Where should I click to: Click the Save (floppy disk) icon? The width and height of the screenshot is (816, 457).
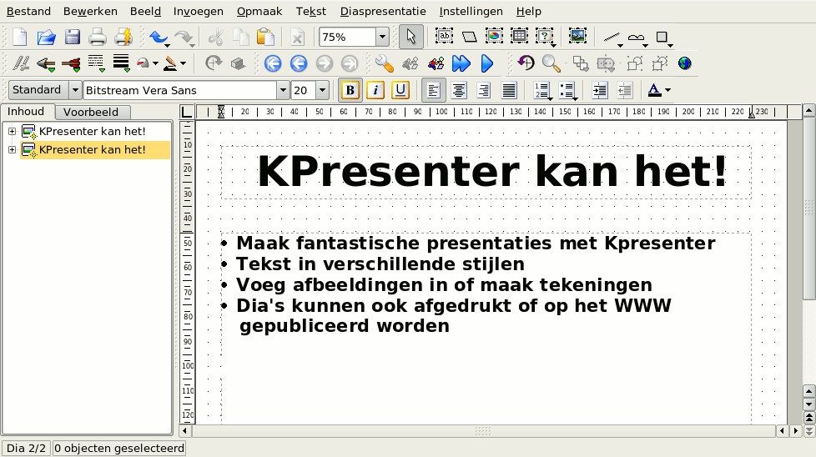pyautogui.click(x=73, y=37)
